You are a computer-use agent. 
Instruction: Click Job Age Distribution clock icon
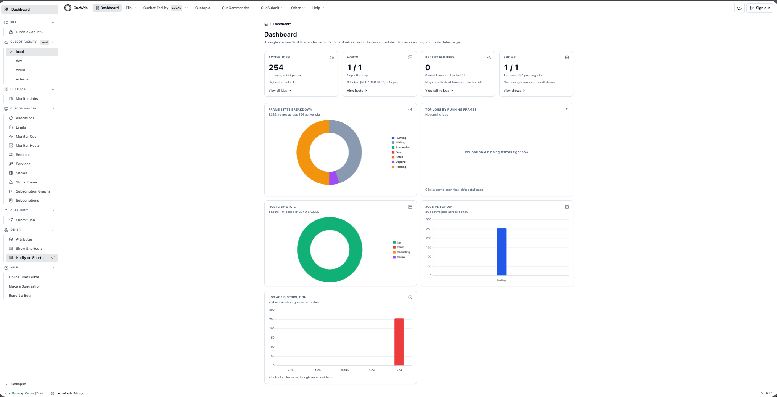pyautogui.click(x=410, y=297)
